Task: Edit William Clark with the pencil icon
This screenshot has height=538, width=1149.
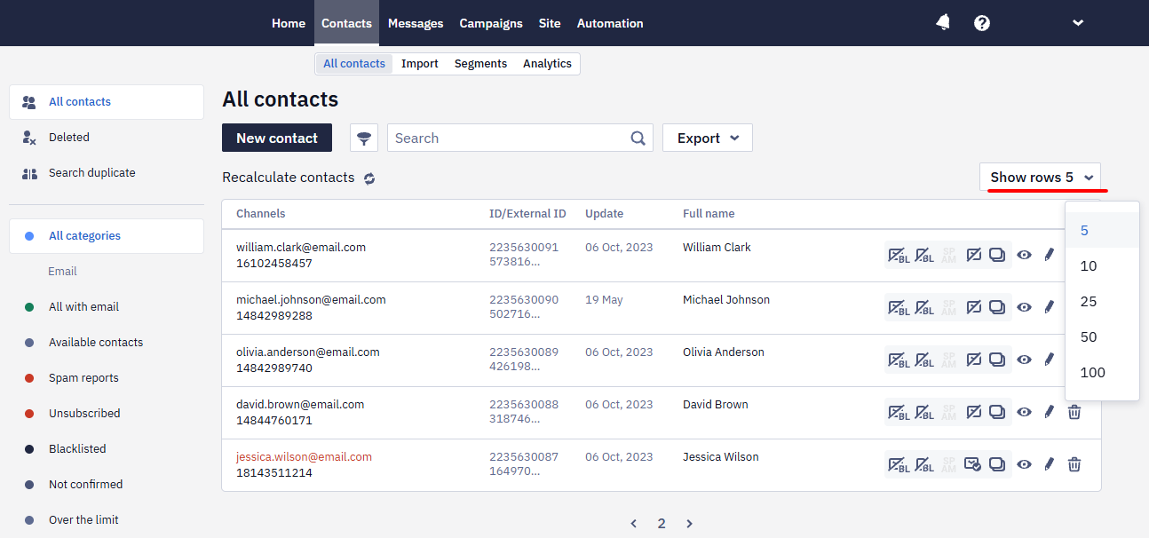Action: (x=1049, y=255)
